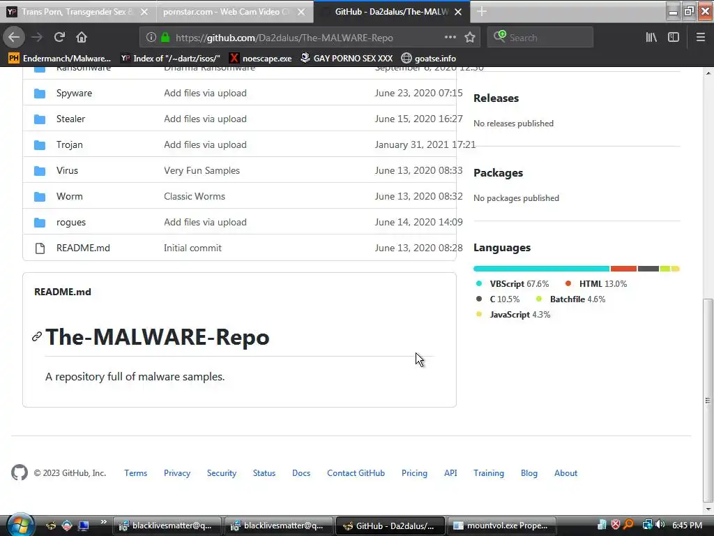Open page actions three-dot menu

pos(450,38)
